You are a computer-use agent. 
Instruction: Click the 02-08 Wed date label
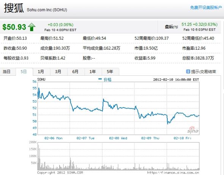tap(118, 138)
